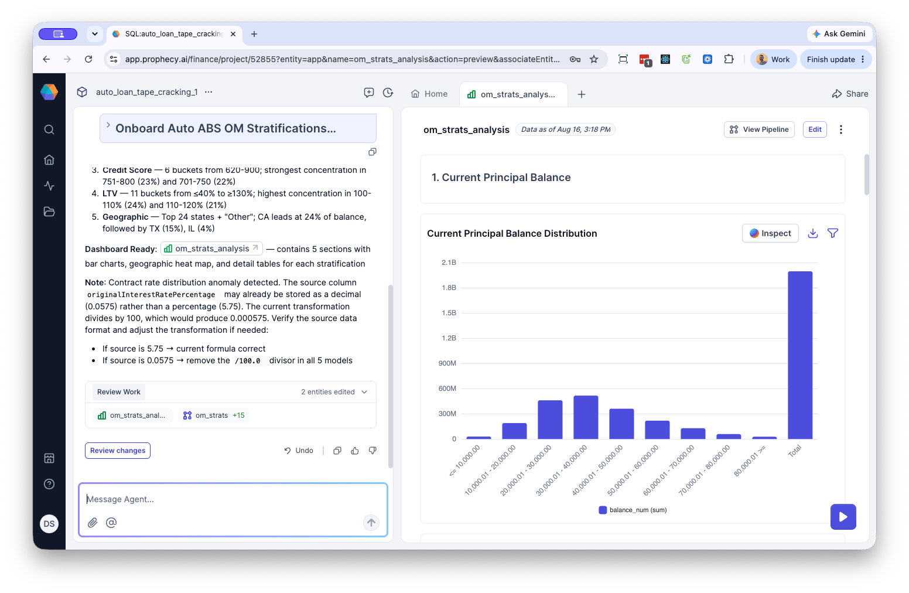This screenshot has height=593, width=909.
Task: Click the browser address bar URL
Action: click(x=342, y=59)
